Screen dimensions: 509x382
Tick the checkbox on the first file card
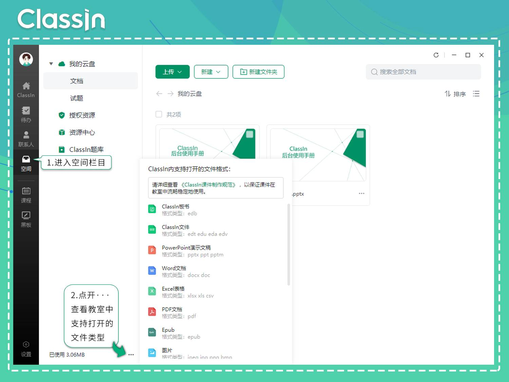[x=249, y=134]
